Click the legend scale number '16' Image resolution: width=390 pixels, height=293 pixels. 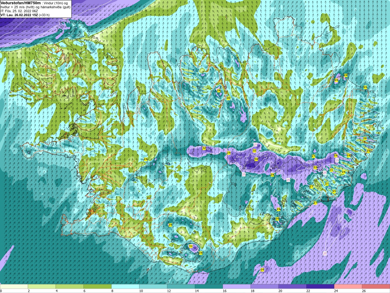(x=225, y=291)
